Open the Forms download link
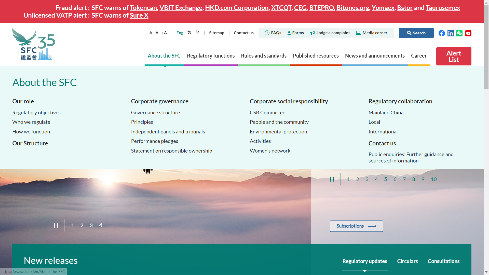 295,33
